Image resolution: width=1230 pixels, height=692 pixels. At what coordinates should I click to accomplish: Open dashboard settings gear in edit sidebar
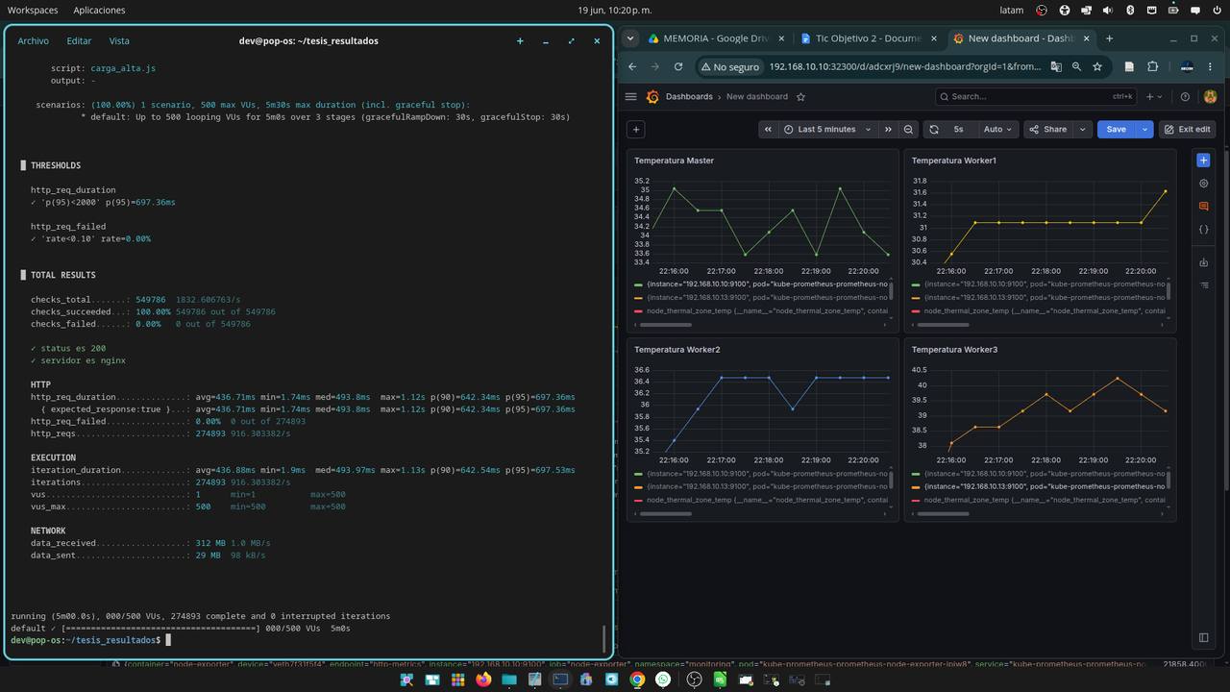tap(1203, 184)
